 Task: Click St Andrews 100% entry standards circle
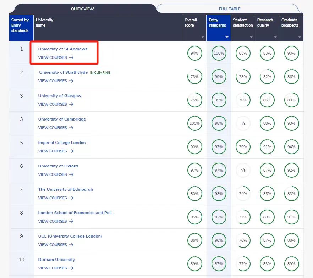pos(219,53)
